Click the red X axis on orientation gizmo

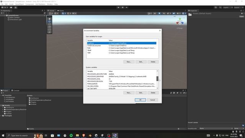[178, 23]
